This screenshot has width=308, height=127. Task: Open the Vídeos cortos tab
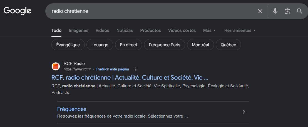click(182, 31)
